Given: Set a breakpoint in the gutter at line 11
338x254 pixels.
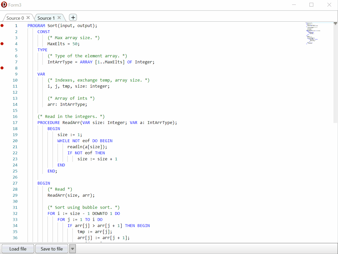Looking at the screenshot, I should (x=2, y=86).
